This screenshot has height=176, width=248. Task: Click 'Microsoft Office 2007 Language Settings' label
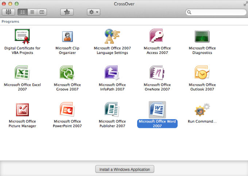tap(112, 50)
